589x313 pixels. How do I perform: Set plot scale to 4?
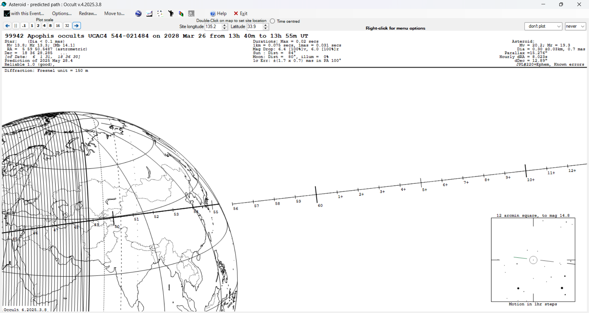pyautogui.click(x=44, y=26)
